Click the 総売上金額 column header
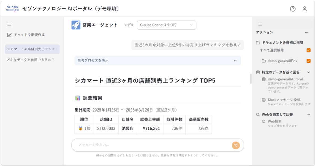316x167 pixels. (150, 119)
